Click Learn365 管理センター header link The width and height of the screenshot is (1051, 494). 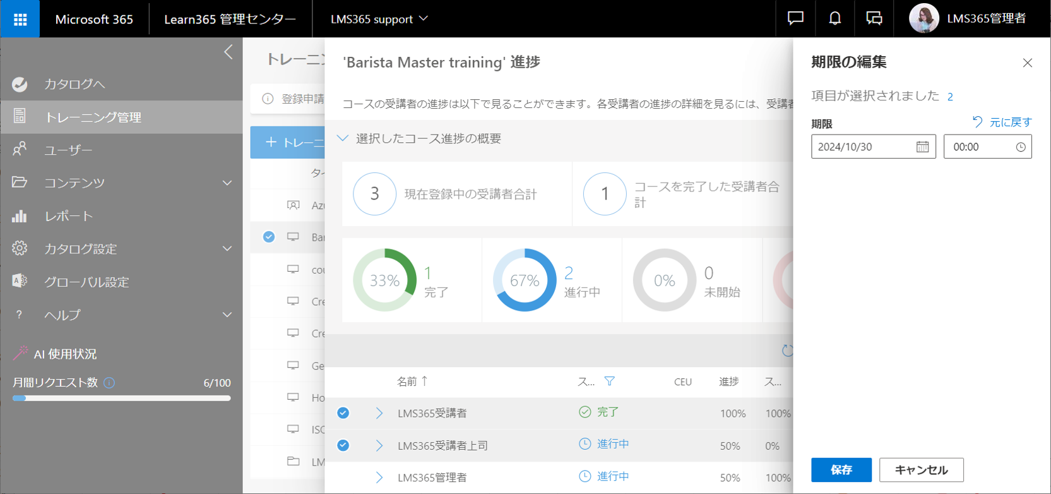[230, 19]
